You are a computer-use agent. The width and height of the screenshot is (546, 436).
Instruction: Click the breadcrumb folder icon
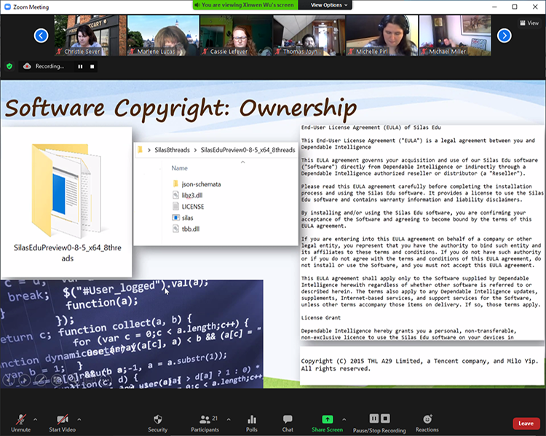140,150
